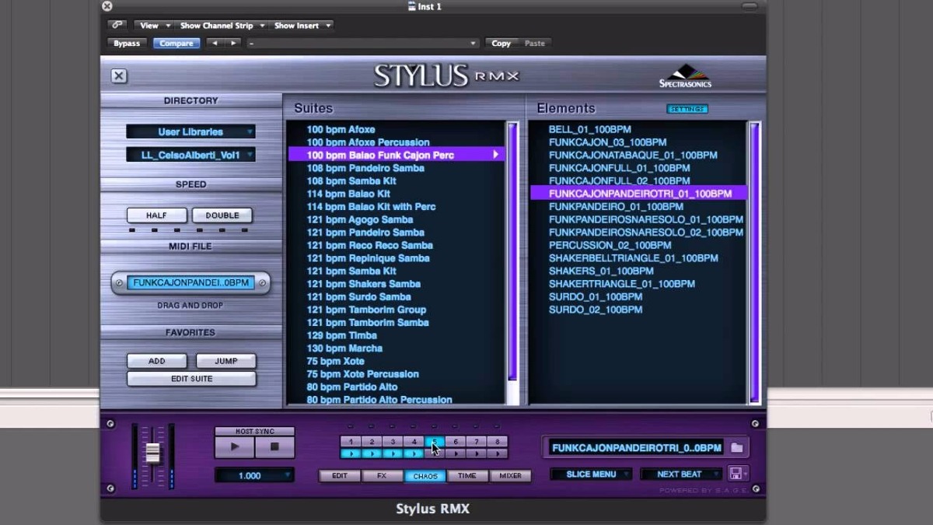The width and height of the screenshot is (933, 525).
Task: Select suite 129 bpm Timba
Action: point(342,335)
